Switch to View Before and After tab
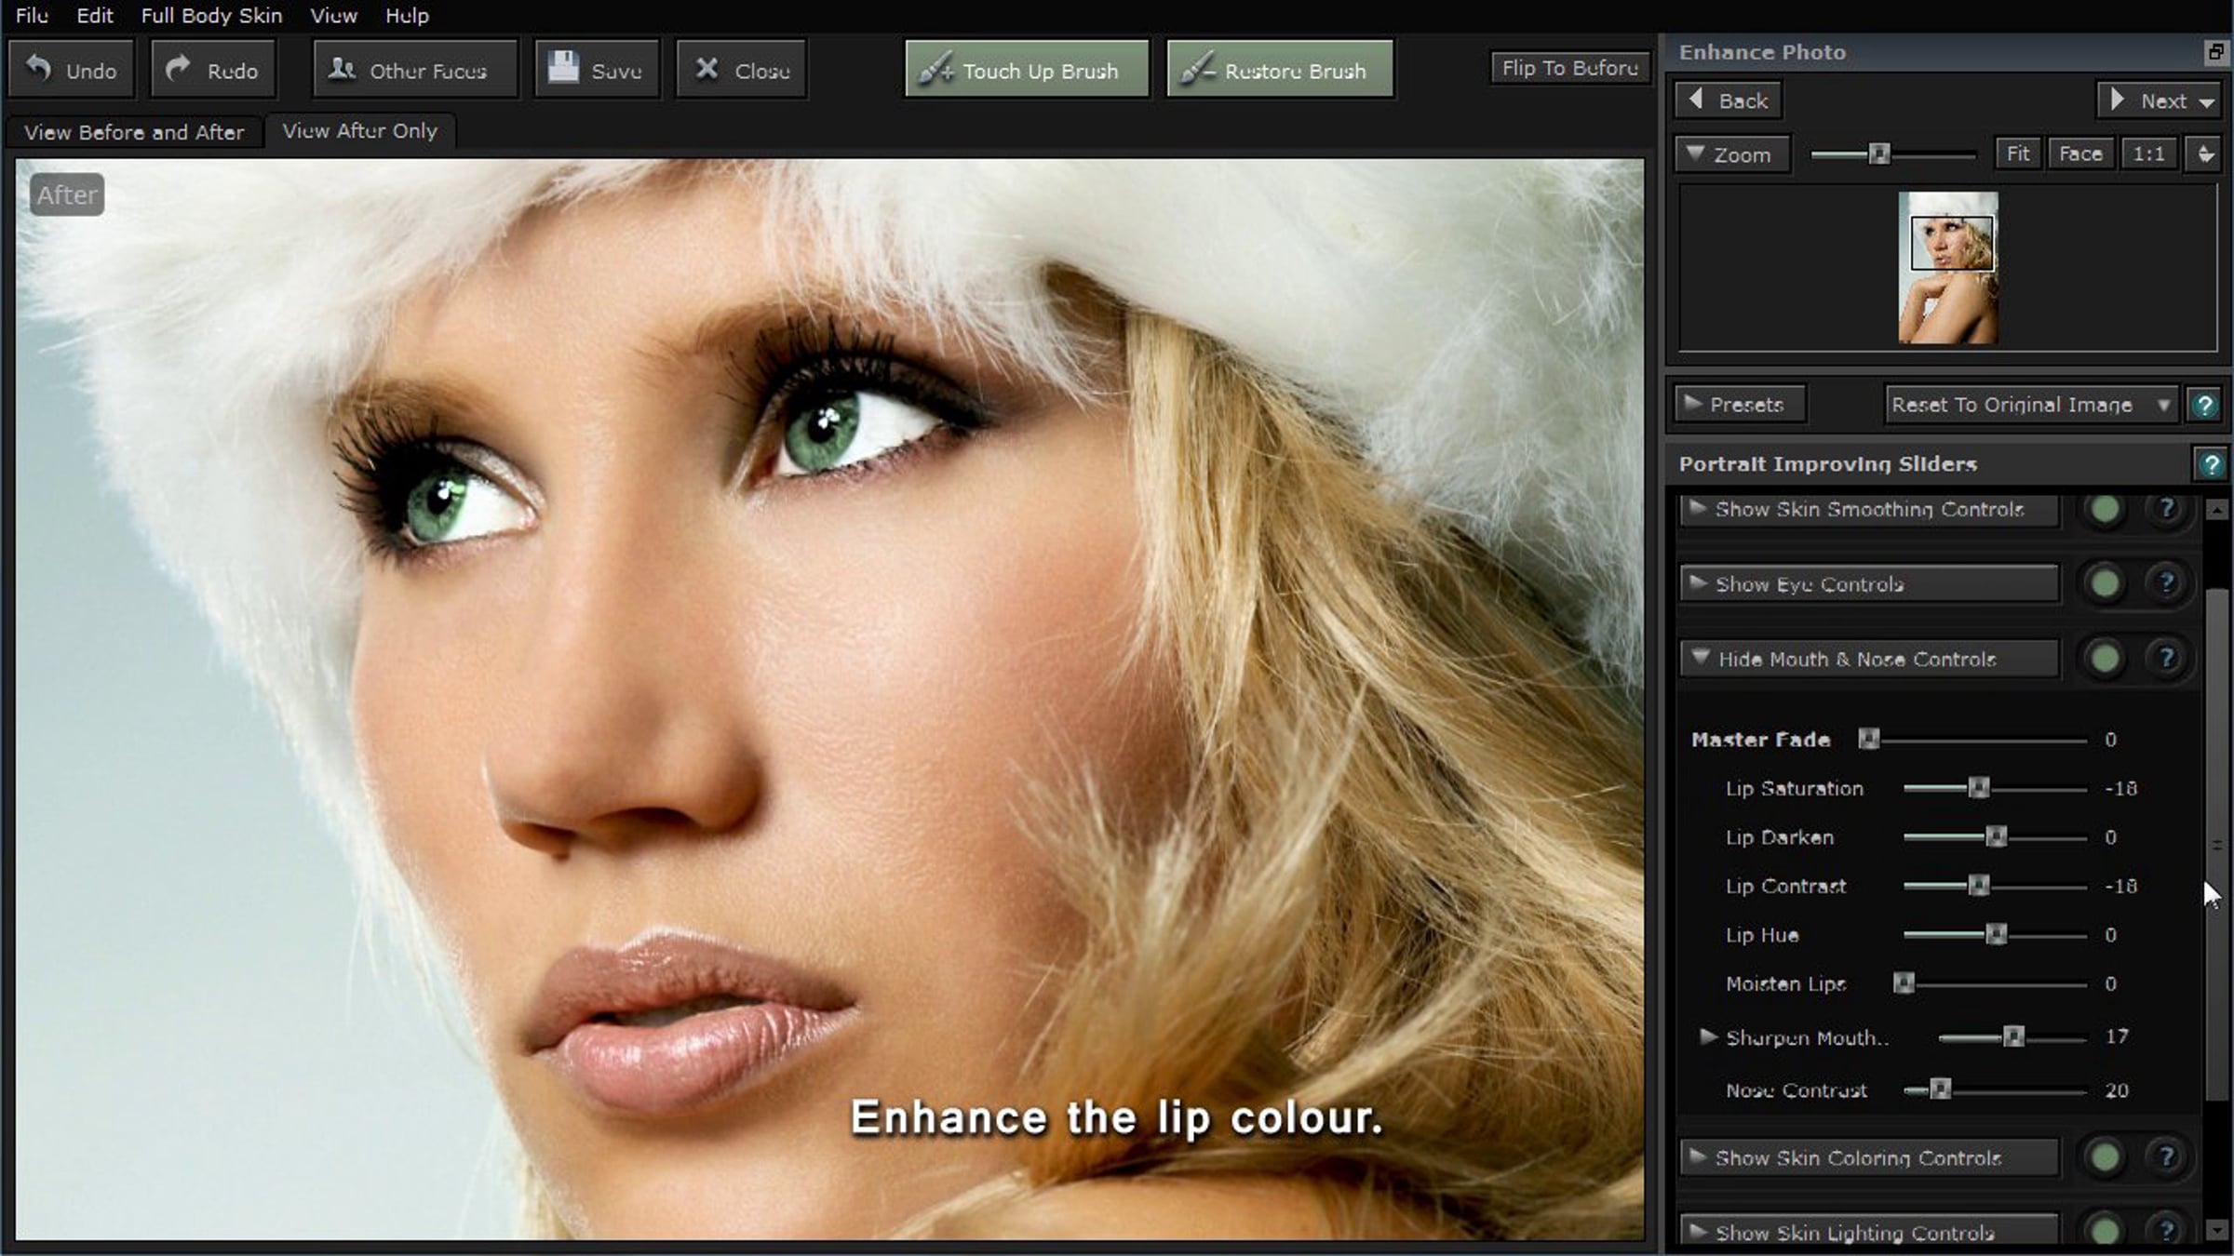2234x1256 pixels. [x=134, y=132]
